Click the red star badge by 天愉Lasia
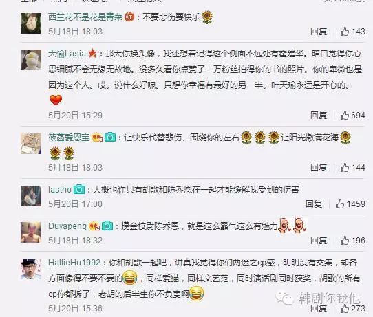 [x=92, y=53]
